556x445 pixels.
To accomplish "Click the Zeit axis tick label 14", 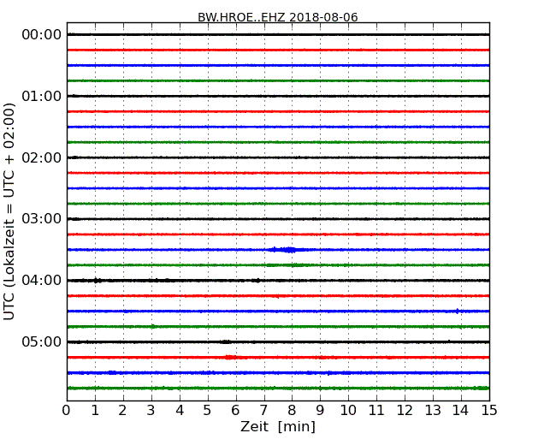I will tap(460, 411).
